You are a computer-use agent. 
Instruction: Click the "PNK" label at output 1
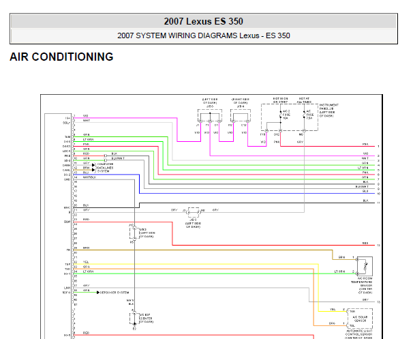click(365, 145)
